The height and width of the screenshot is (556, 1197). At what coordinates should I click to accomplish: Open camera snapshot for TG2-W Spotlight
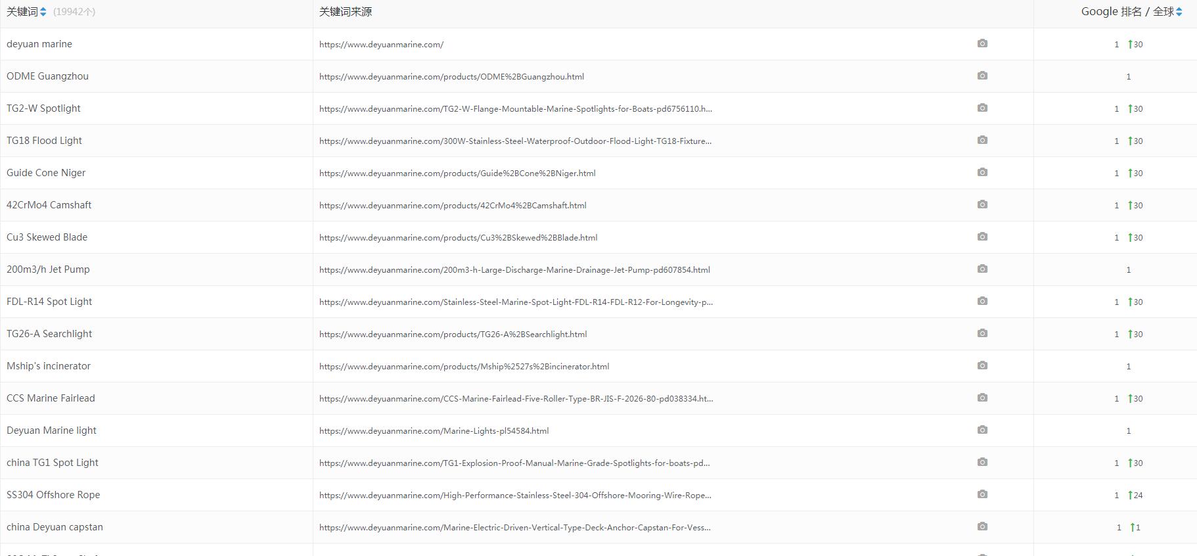click(x=982, y=108)
